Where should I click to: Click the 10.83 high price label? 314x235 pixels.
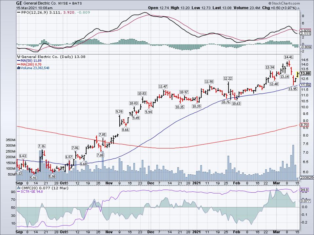142,93
